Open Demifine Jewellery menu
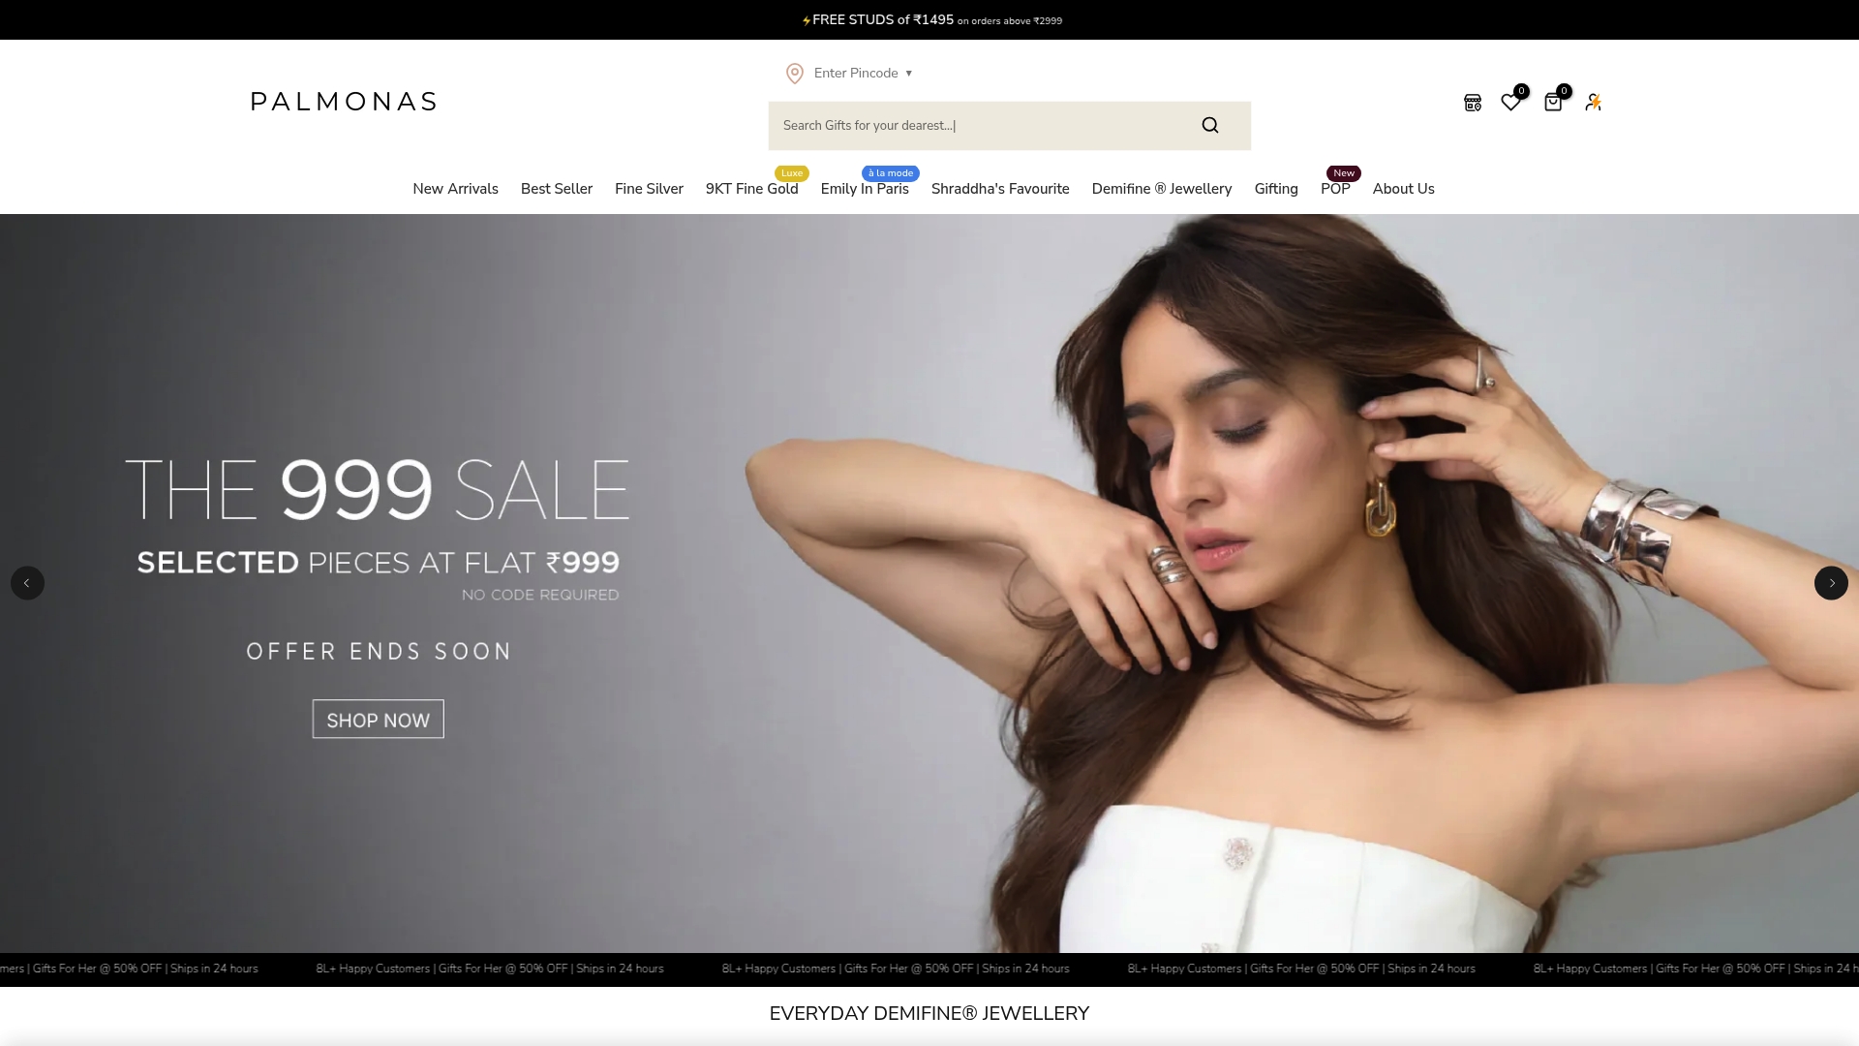The height and width of the screenshot is (1046, 1859). (x=1162, y=189)
